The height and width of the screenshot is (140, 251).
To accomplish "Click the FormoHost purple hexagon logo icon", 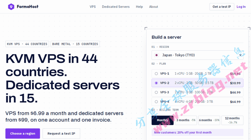I will click(11, 7).
